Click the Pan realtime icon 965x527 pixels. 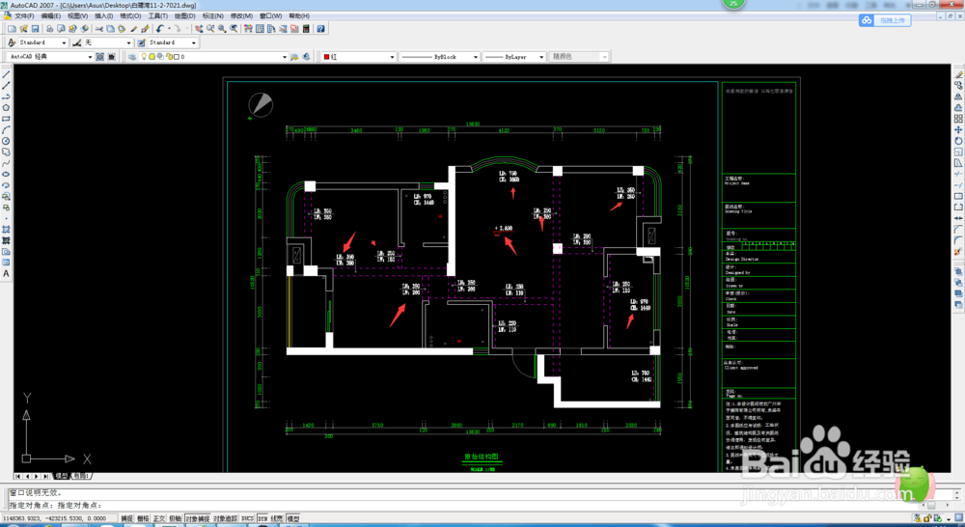[x=199, y=29]
